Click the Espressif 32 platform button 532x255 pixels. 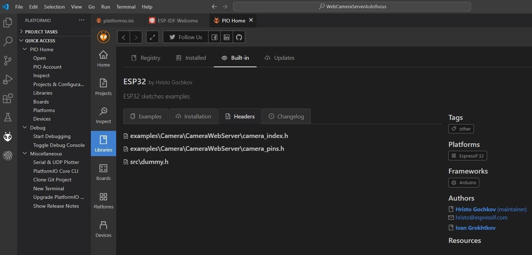tap(468, 156)
